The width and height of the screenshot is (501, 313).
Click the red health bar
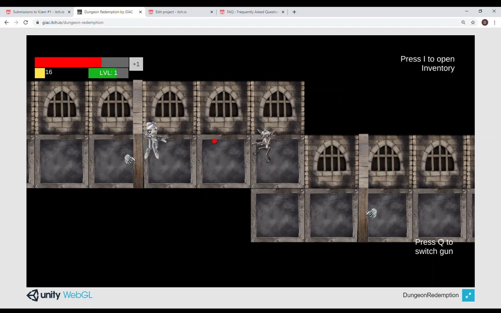click(x=68, y=62)
